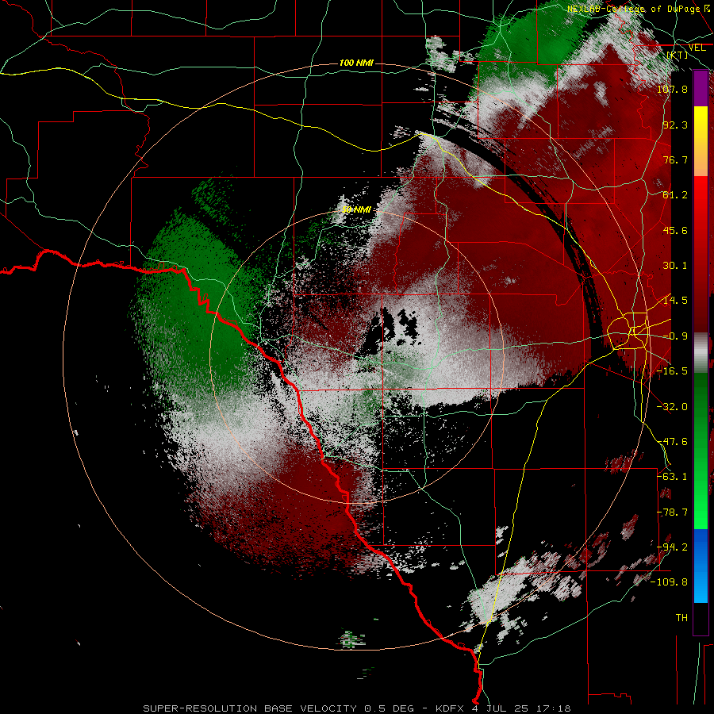Click the -32.0 velocity scale value

pos(672,407)
